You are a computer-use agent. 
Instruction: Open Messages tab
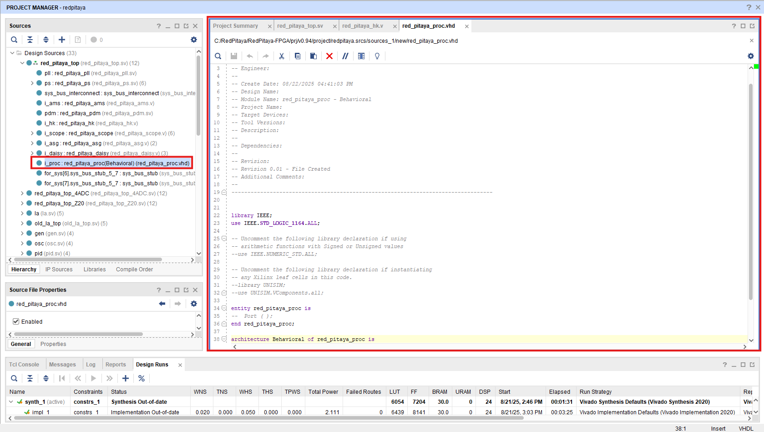(62, 365)
